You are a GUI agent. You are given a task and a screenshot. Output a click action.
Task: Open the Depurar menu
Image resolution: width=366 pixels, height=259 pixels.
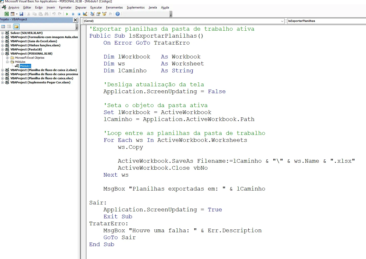pyautogui.click(x=81, y=7)
